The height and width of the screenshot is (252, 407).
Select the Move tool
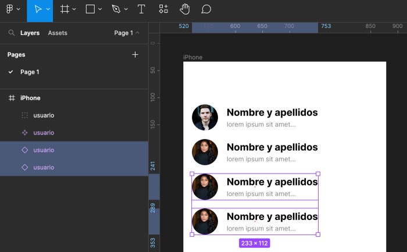click(x=37, y=9)
